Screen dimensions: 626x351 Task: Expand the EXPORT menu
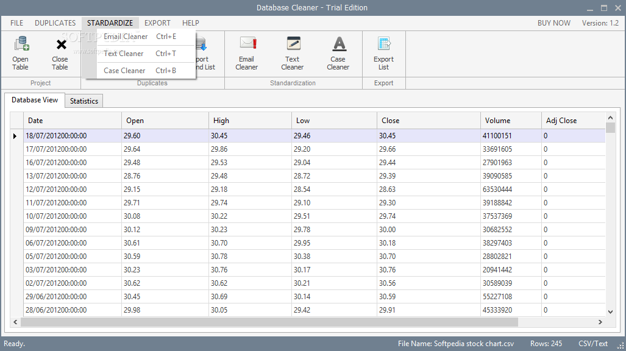pyautogui.click(x=157, y=23)
